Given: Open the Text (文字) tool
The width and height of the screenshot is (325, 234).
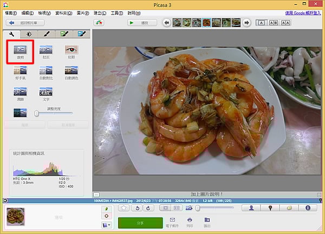Looking at the screenshot, I should 46,94.
